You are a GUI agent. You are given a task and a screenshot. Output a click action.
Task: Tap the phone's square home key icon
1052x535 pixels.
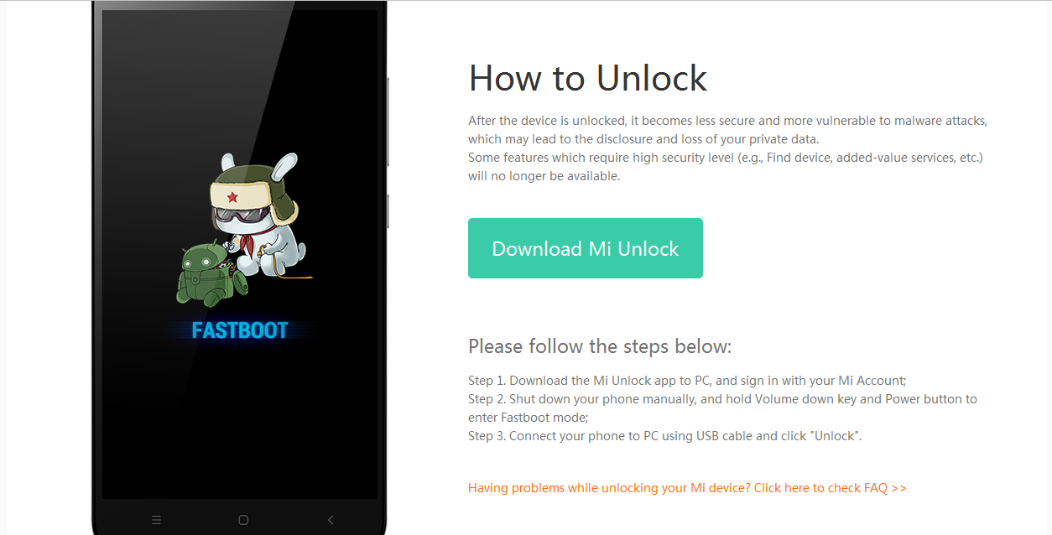click(x=243, y=520)
